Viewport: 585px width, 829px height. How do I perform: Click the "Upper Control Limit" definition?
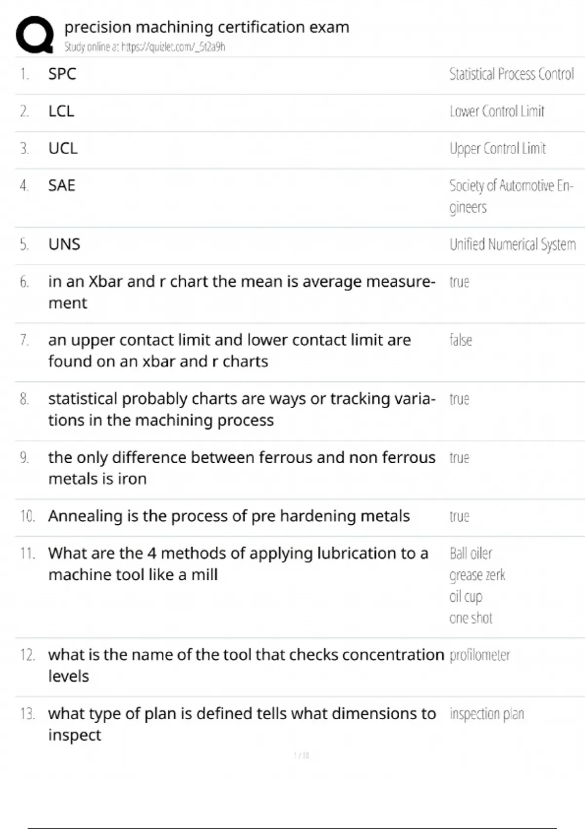498,148
